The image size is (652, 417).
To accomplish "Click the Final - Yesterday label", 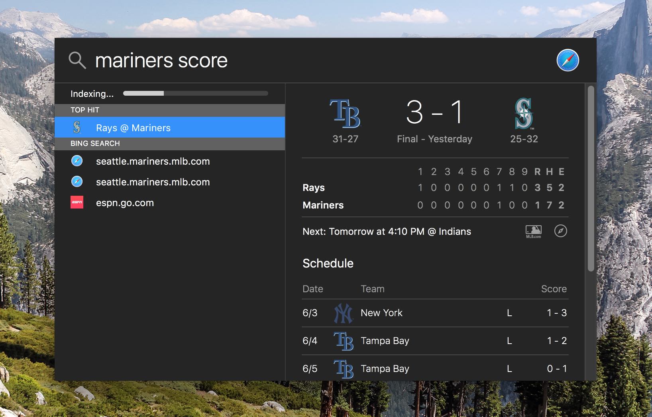I will point(434,139).
